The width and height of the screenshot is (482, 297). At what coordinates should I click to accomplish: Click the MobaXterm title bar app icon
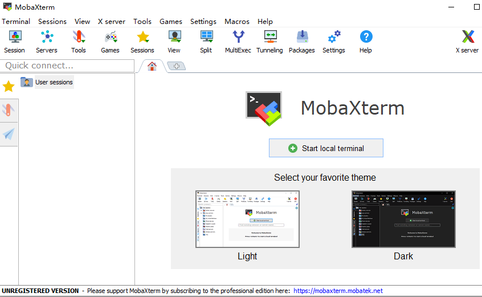(x=7, y=7)
